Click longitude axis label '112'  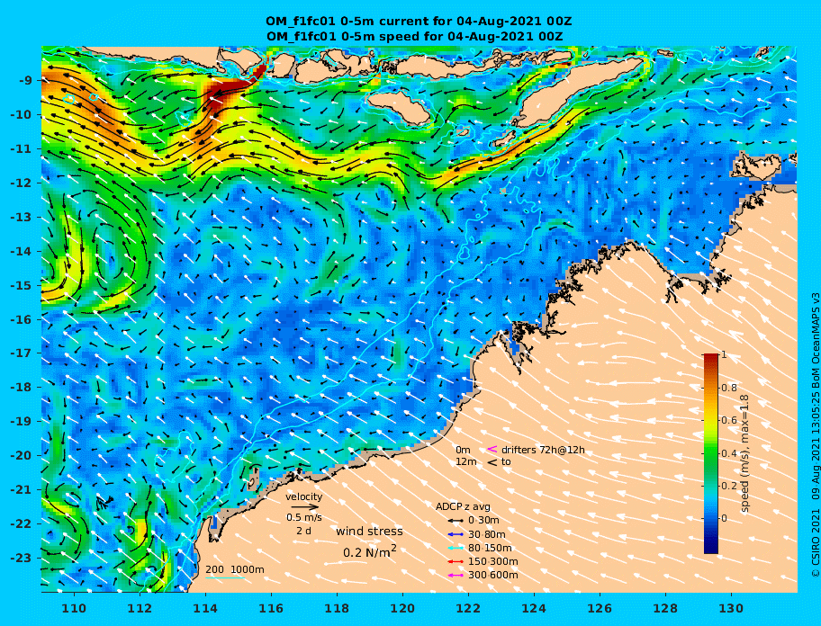point(140,608)
